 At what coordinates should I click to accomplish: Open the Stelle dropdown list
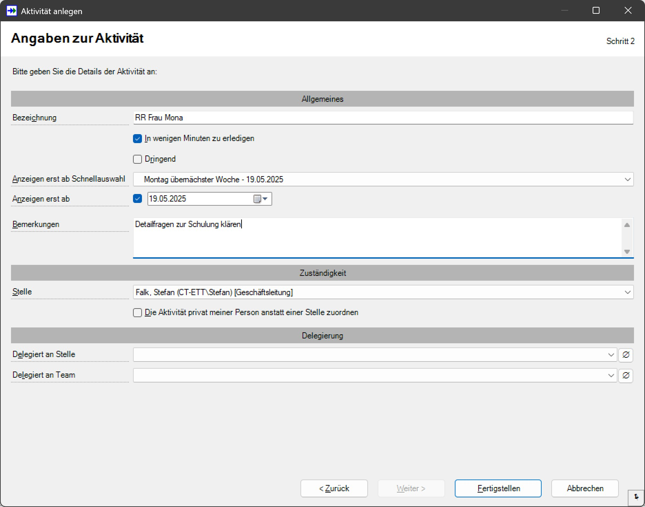click(x=627, y=292)
